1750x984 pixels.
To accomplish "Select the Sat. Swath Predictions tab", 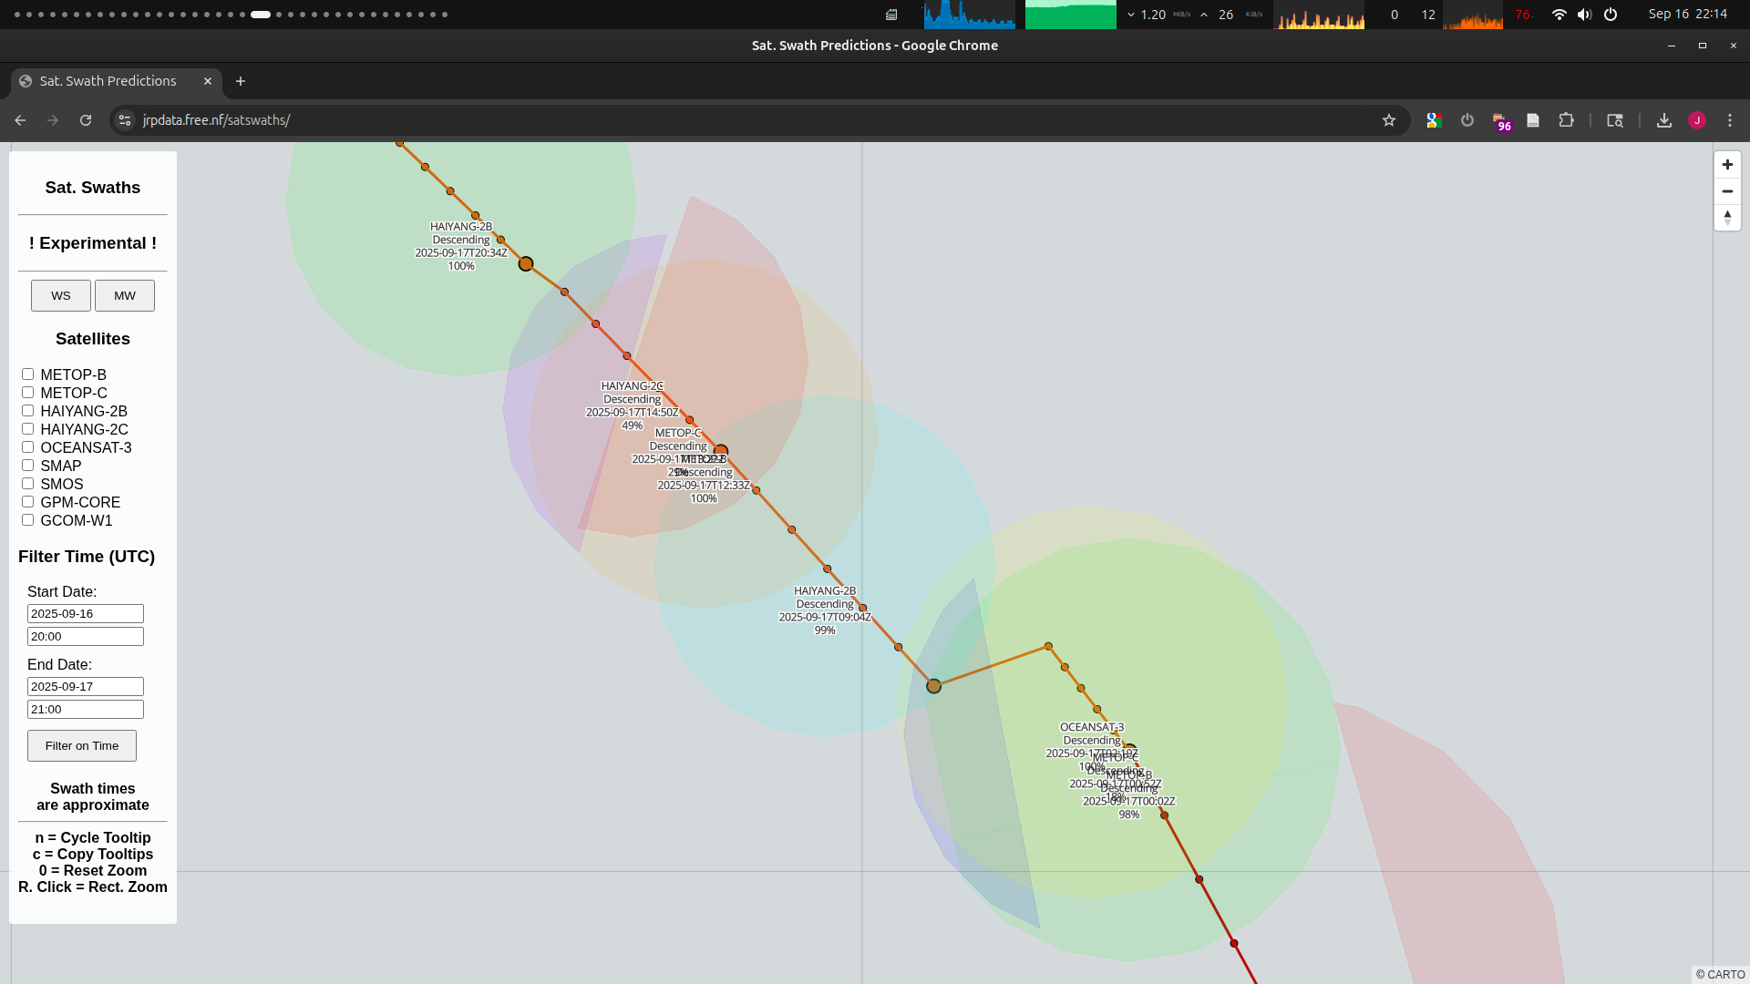I will (x=108, y=81).
